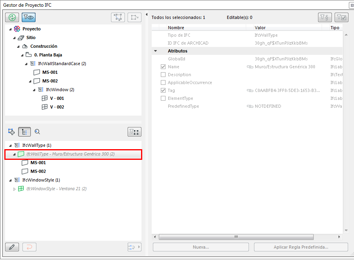Tick the ElementType checkbox
Image resolution: width=354 pixels, height=264 pixels.
(x=163, y=98)
